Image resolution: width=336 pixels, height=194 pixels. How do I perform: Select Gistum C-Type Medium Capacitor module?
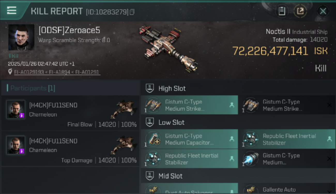coord(189,139)
